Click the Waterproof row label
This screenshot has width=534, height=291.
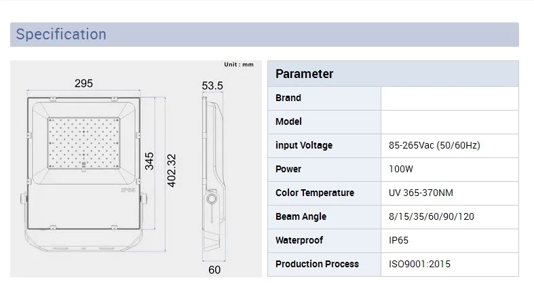(299, 240)
